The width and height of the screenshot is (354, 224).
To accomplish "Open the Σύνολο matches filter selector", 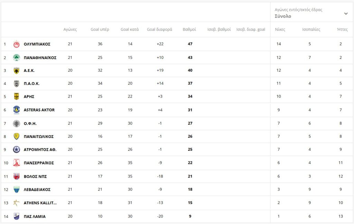I will coord(283,16).
